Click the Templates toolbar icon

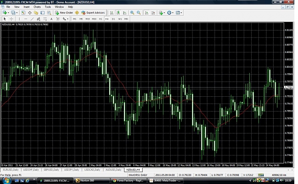178,13
